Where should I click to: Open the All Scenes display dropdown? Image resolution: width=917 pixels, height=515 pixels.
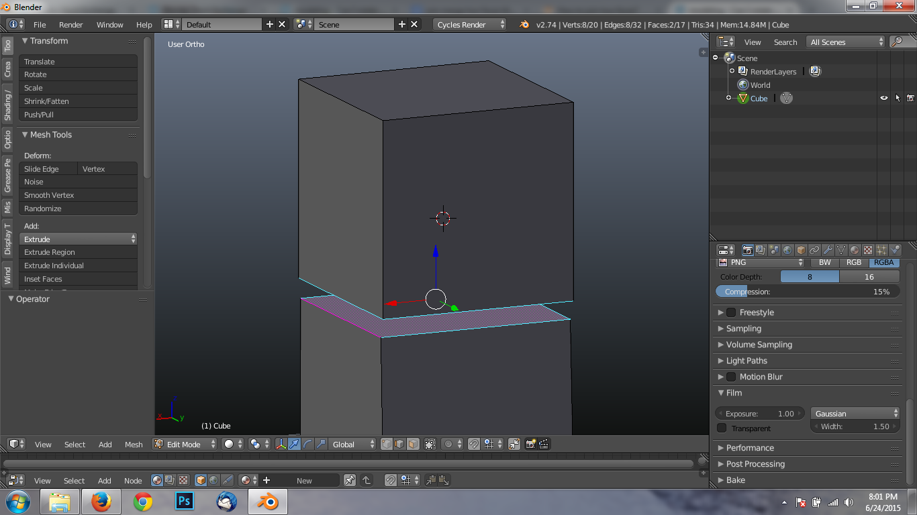click(846, 42)
